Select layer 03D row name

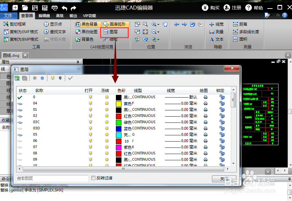(x=36, y=128)
